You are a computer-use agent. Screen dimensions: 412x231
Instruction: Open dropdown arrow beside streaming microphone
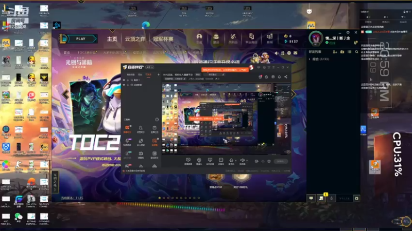coord(236,161)
